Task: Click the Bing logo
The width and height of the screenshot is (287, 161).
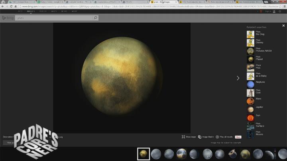Action: point(8,18)
